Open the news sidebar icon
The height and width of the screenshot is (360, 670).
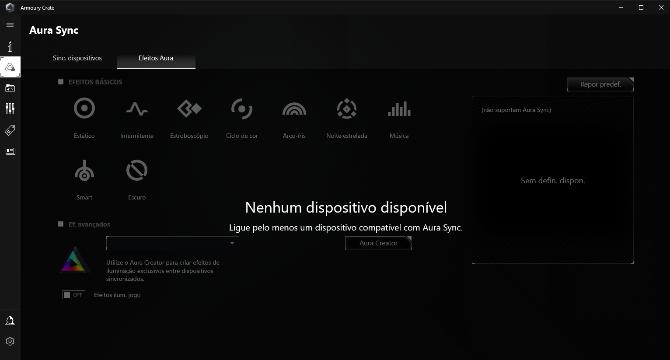[10, 151]
